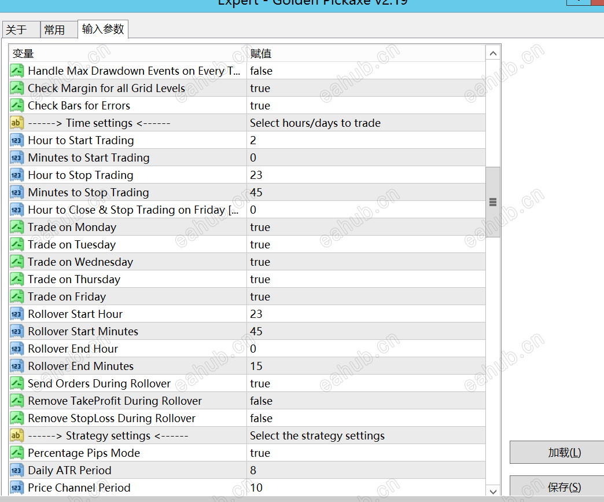Click the boolean icon for Trade on Wednesday
Viewport: 604px width, 502px height.
(x=17, y=262)
